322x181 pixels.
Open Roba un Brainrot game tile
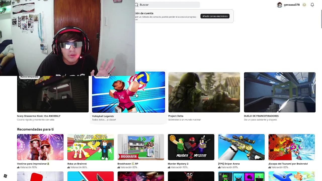coord(91,147)
